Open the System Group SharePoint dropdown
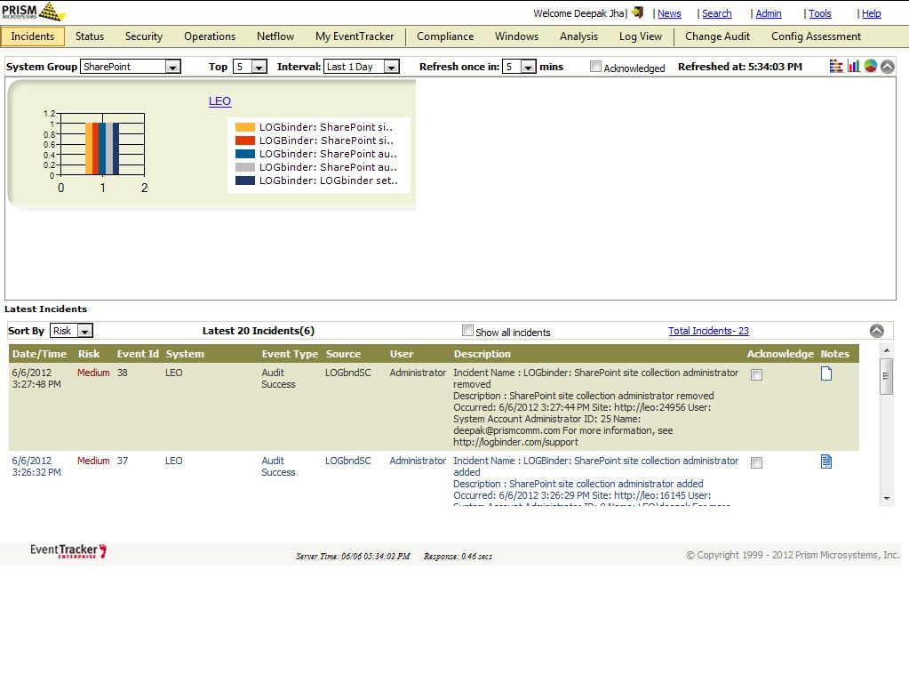The height and width of the screenshot is (682, 909). coord(131,67)
